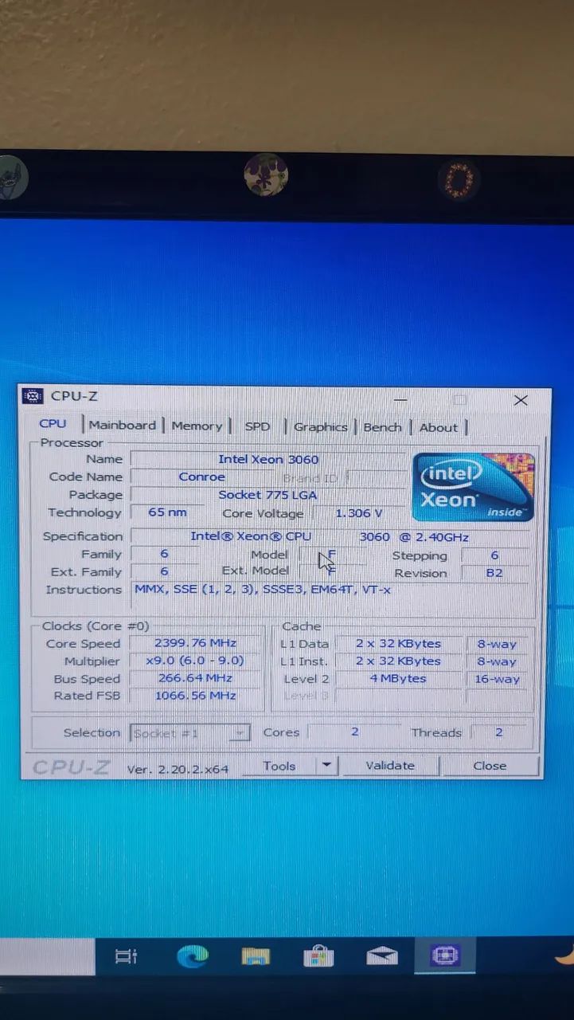
Task: Click the version text Ver. 2.20.2.x64
Action: [x=178, y=769]
